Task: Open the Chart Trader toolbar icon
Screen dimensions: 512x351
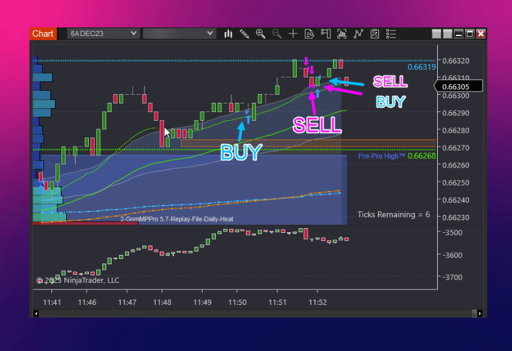Action: pyautogui.click(x=326, y=33)
